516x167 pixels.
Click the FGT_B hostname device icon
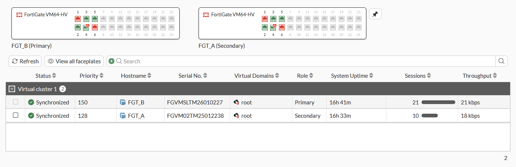pyautogui.click(x=123, y=102)
